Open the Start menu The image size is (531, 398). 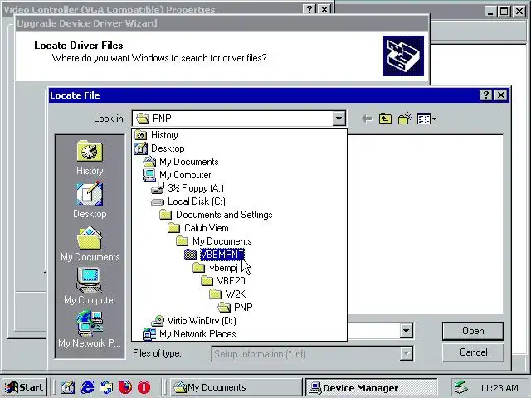click(x=24, y=387)
